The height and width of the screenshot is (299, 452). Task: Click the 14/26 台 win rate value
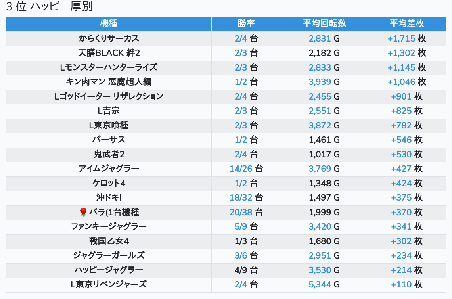point(246,169)
